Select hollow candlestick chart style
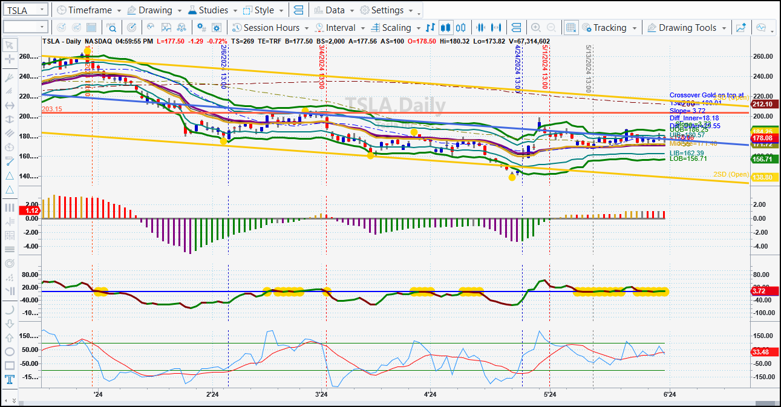The height and width of the screenshot is (407, 781). (461, 27)
